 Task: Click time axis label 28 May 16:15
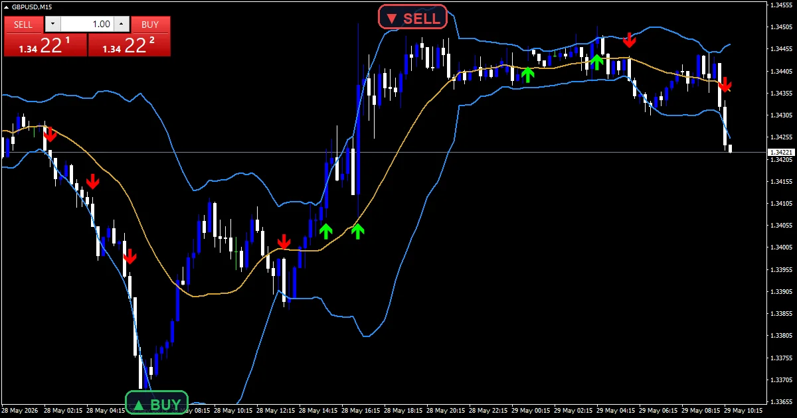click(359, 411)
